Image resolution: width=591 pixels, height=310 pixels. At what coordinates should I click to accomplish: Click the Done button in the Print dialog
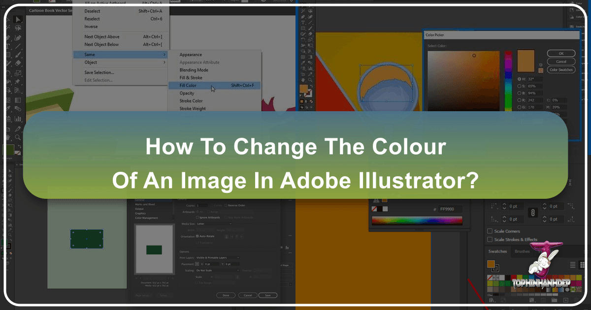[226, 295]
